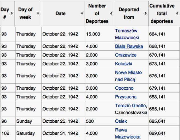This screenshot has height=140, width=180.
Task: Sort by Date column sort icon
Action: point(82,13)
